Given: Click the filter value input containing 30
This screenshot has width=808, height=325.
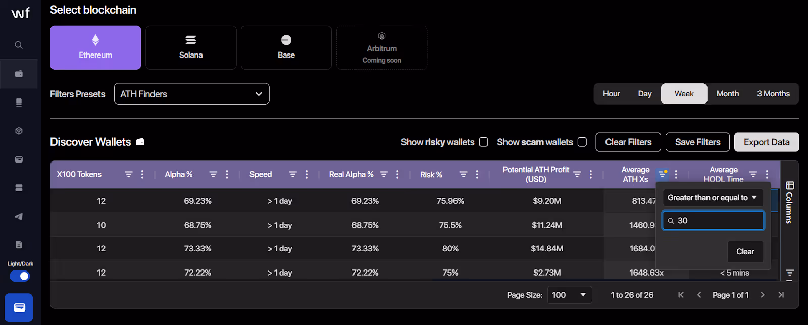Looking at the screenshot, I should pyautogui.click(x=713, y=221).
